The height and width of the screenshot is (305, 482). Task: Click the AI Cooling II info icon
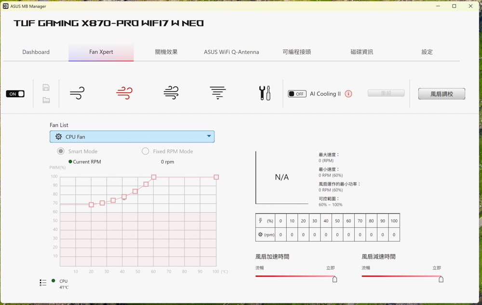tap(348, 94)
